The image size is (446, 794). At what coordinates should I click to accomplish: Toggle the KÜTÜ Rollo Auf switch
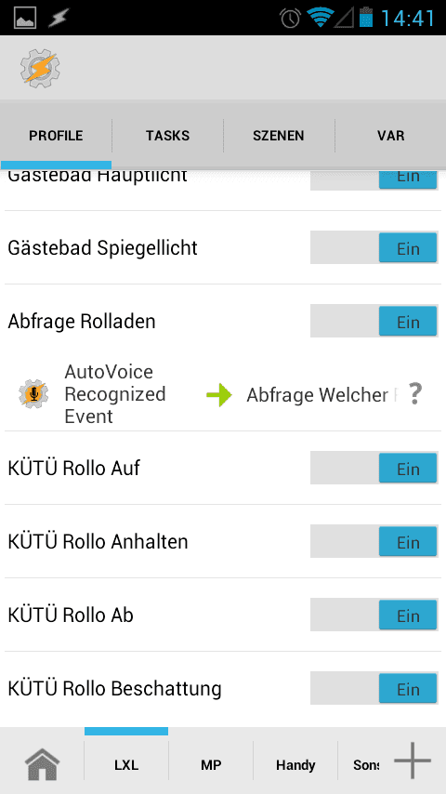[374, 468]
